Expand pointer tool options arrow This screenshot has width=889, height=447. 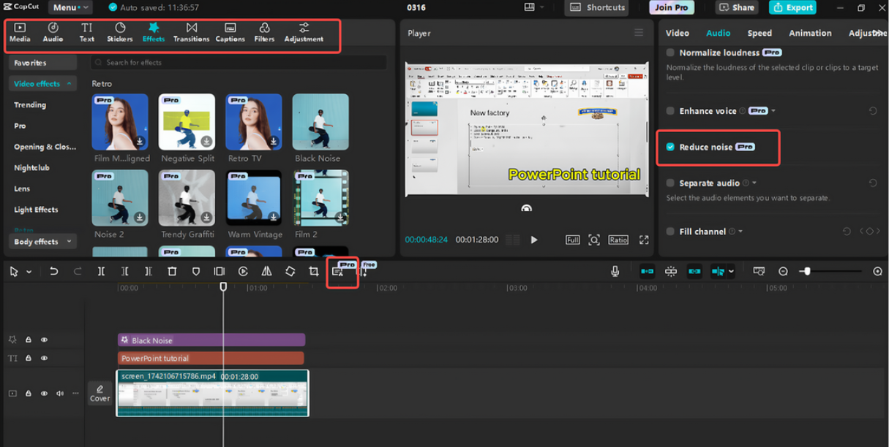pos(29,272)
